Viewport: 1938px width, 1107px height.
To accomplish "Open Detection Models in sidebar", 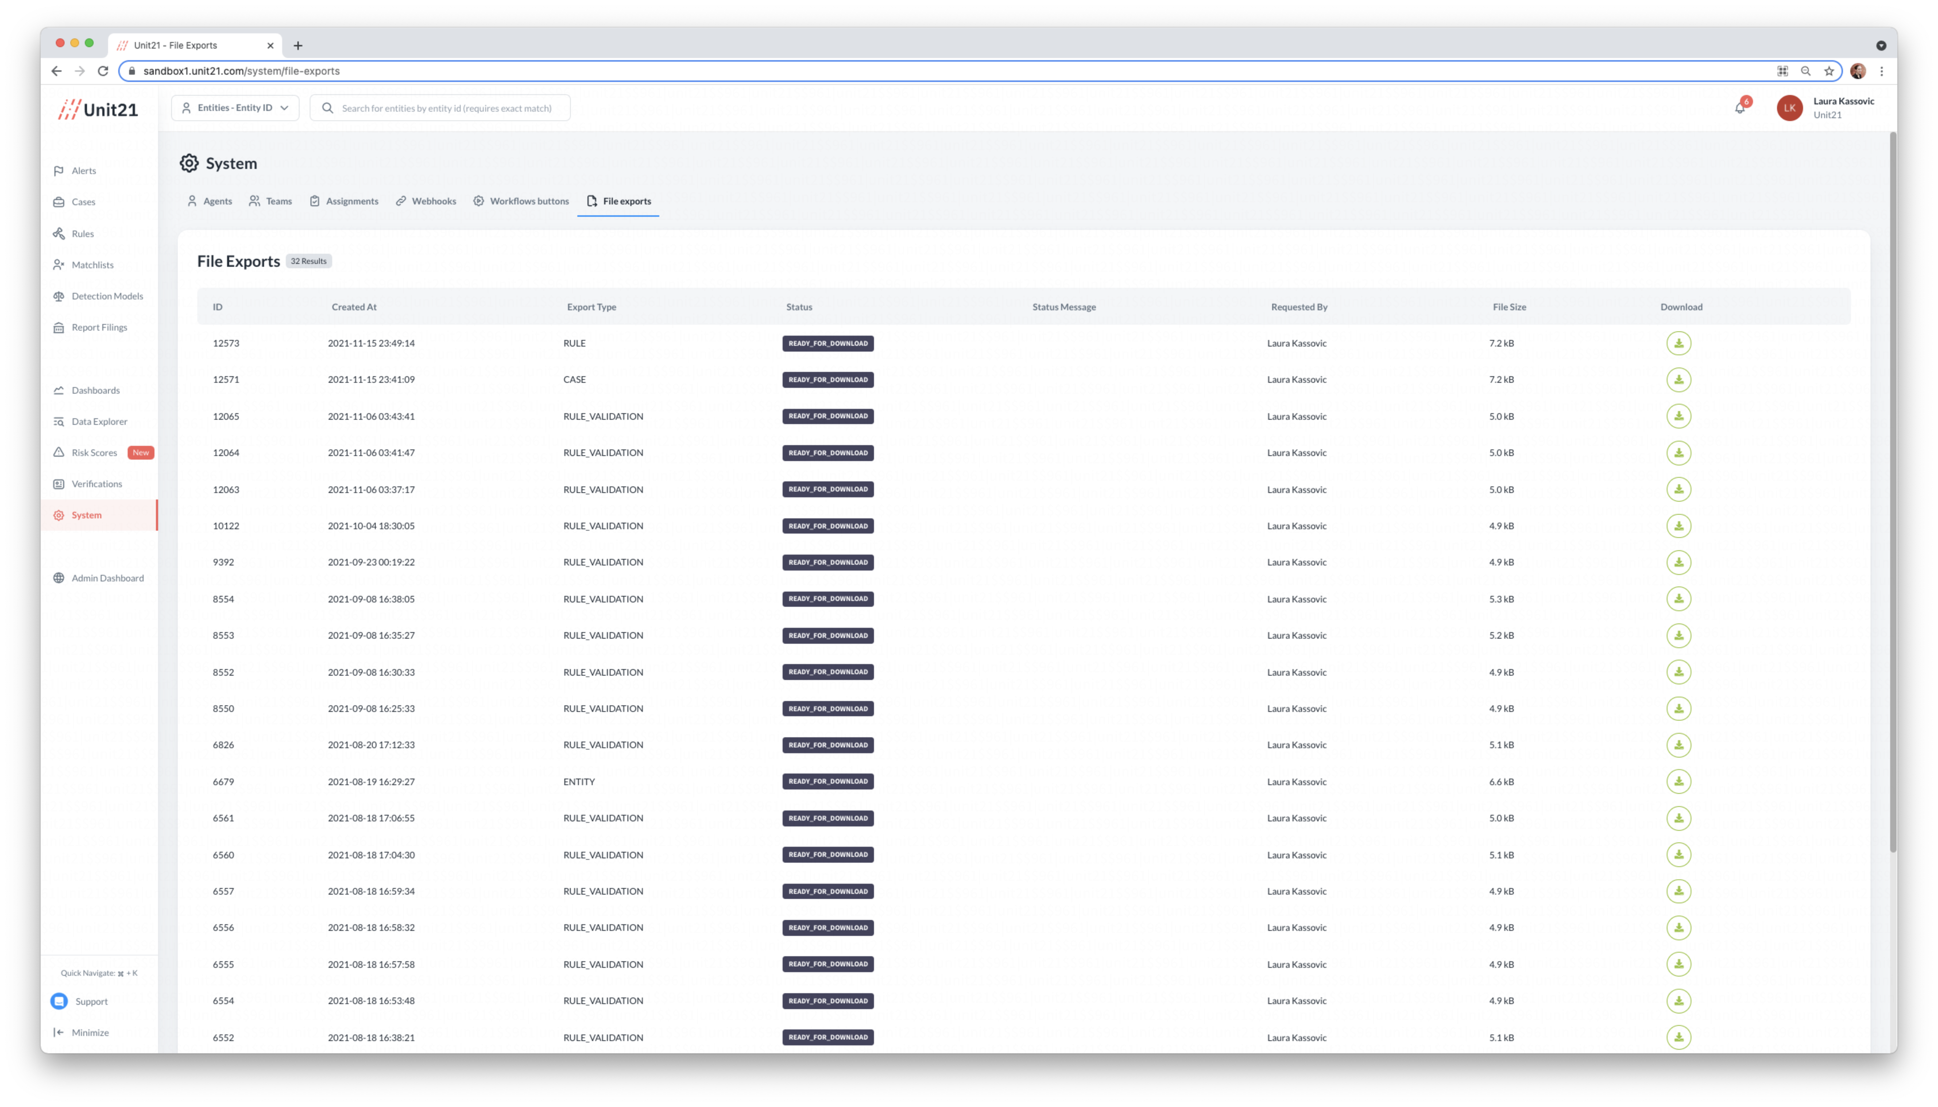I will point(107,296).
